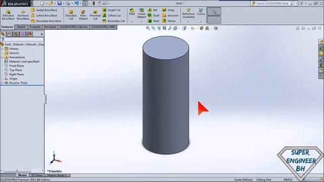
Task: Switch to the Evaluate tab
Action: 35,27
